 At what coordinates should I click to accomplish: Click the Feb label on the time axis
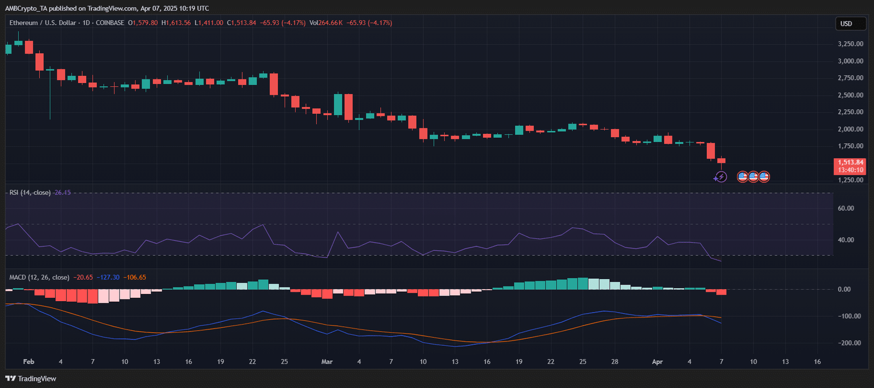click(x=28, y=362)
